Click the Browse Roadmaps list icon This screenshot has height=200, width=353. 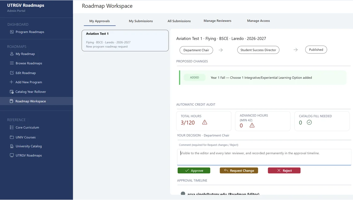coord(12,63)
